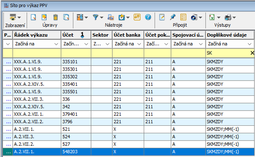Select row with account 524
Viewport: 255px width, 157px height.
[x=129, y=137]
